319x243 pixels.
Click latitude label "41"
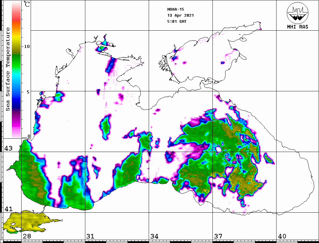[x=8, y=209]
